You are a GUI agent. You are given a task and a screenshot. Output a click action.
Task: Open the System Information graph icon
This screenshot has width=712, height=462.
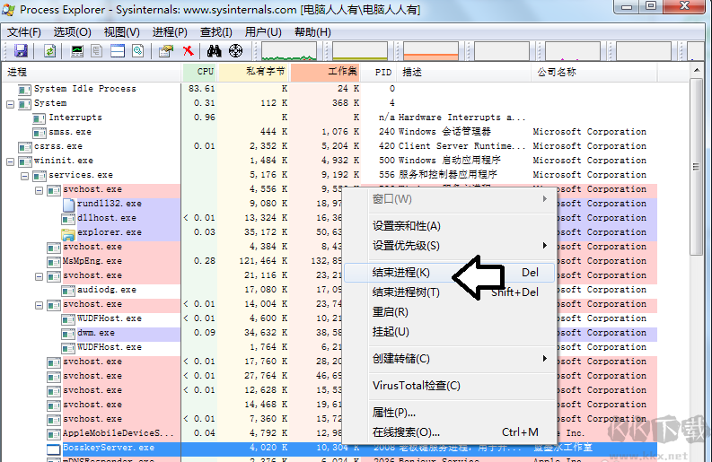[78, 51]
